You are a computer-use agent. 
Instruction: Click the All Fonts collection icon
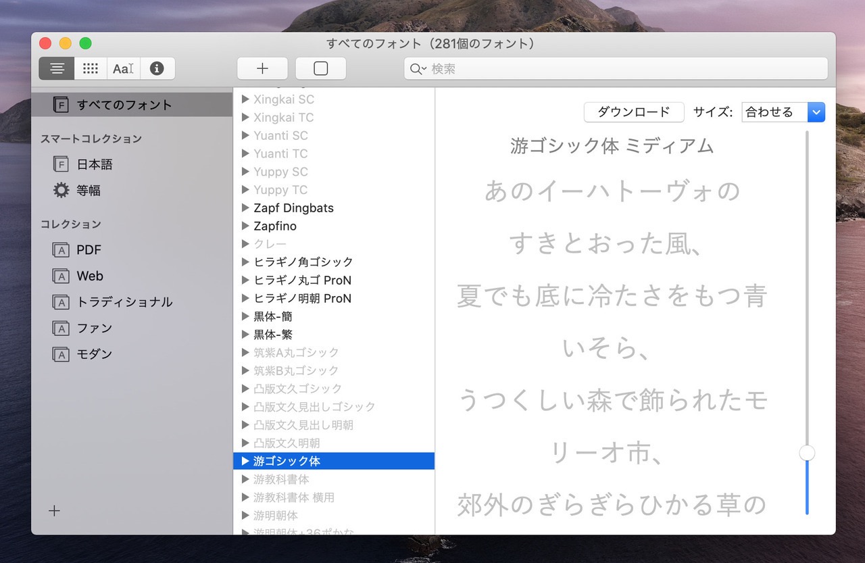point(61,105)
